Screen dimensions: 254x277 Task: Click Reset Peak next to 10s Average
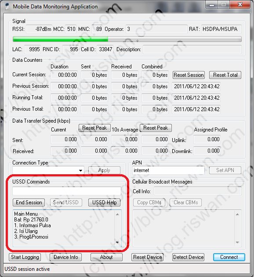point(156,128)
